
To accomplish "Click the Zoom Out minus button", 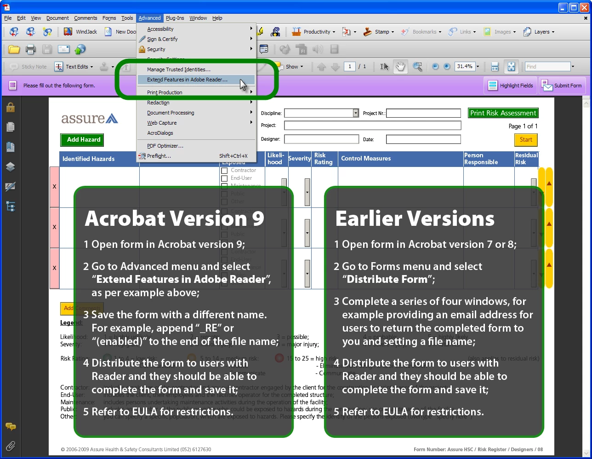I will (x=436, y=67).
